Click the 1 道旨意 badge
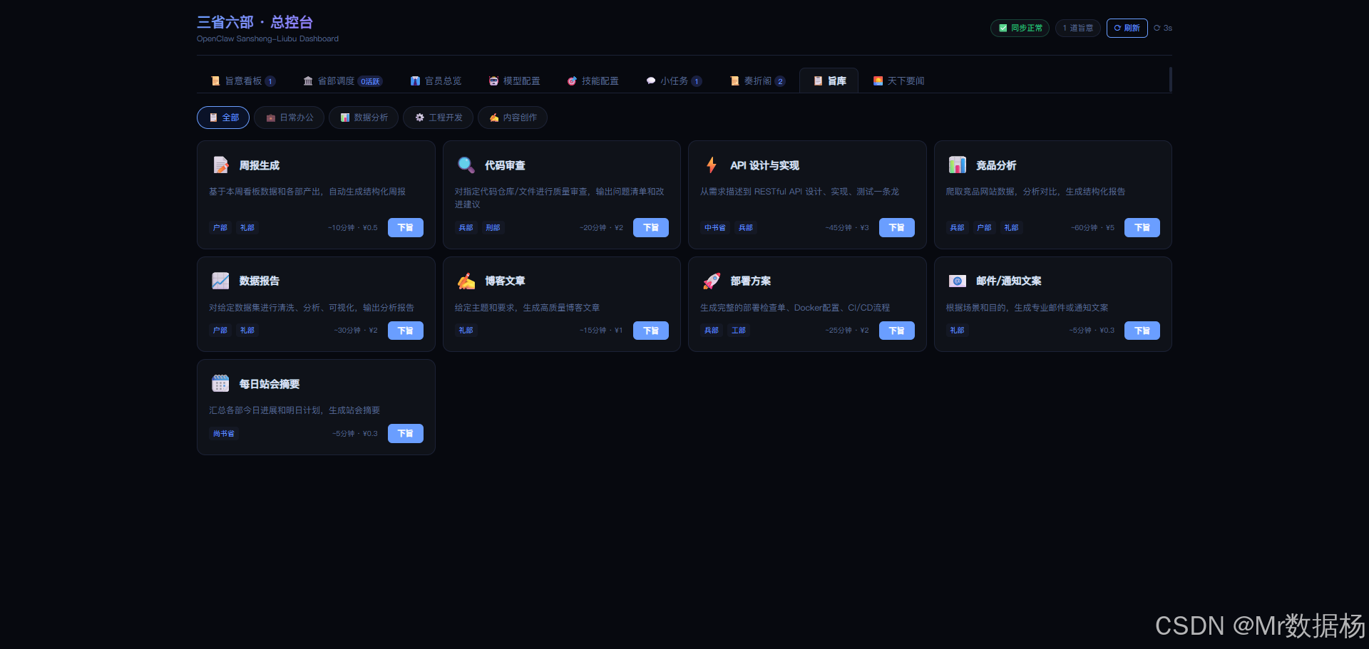The width and height of the screenshot is (1369, 649). (x=1077, y=28)
